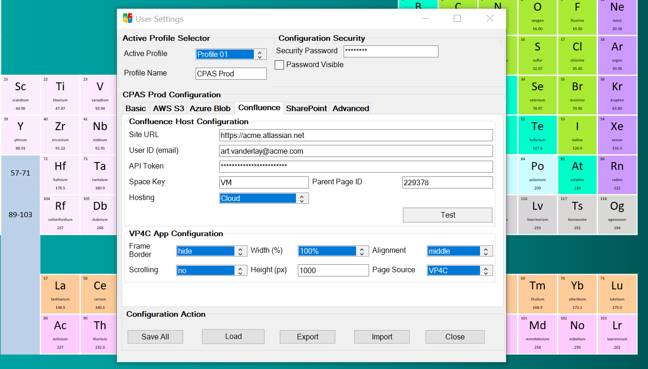
Task: Select the Advanced tab
Action: click(351, 108)
